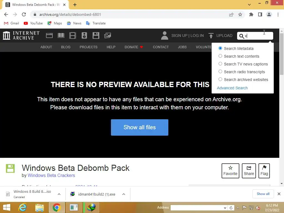Click the Share button under the item title
This screenshot has height=213, width=284.
tap(249, 171)
